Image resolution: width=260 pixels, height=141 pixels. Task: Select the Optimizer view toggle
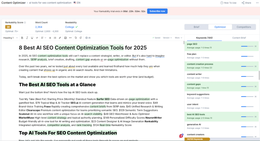220,27
